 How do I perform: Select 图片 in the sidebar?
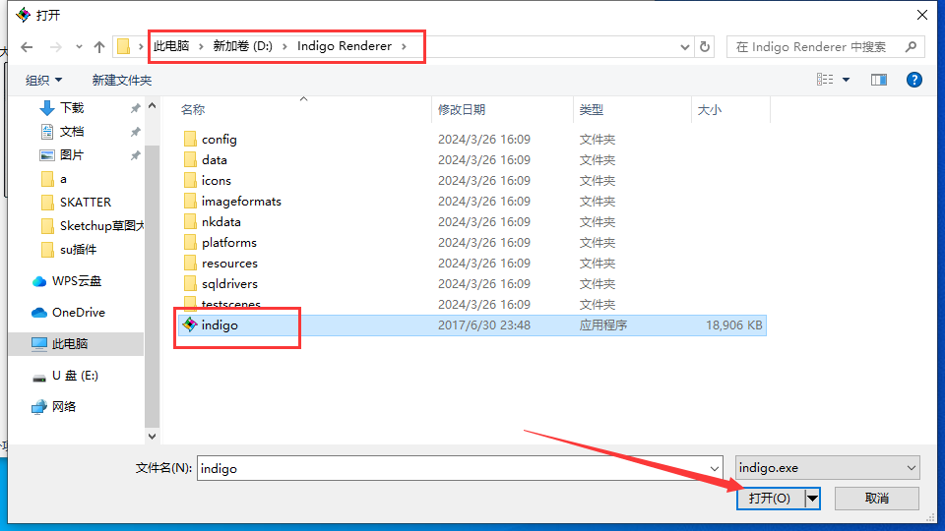coord(71,155)
